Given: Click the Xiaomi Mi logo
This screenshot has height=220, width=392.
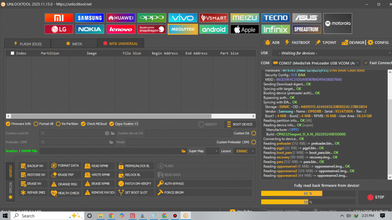Looking at the screenshot, I should pyautogui.click(x=58, y=18).
